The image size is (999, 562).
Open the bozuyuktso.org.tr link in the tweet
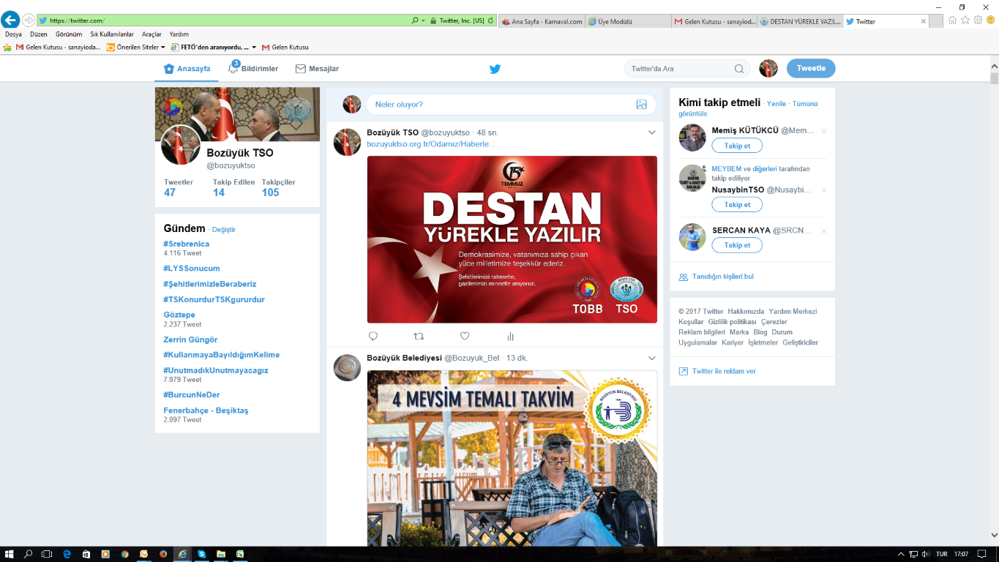coord(431,144)
